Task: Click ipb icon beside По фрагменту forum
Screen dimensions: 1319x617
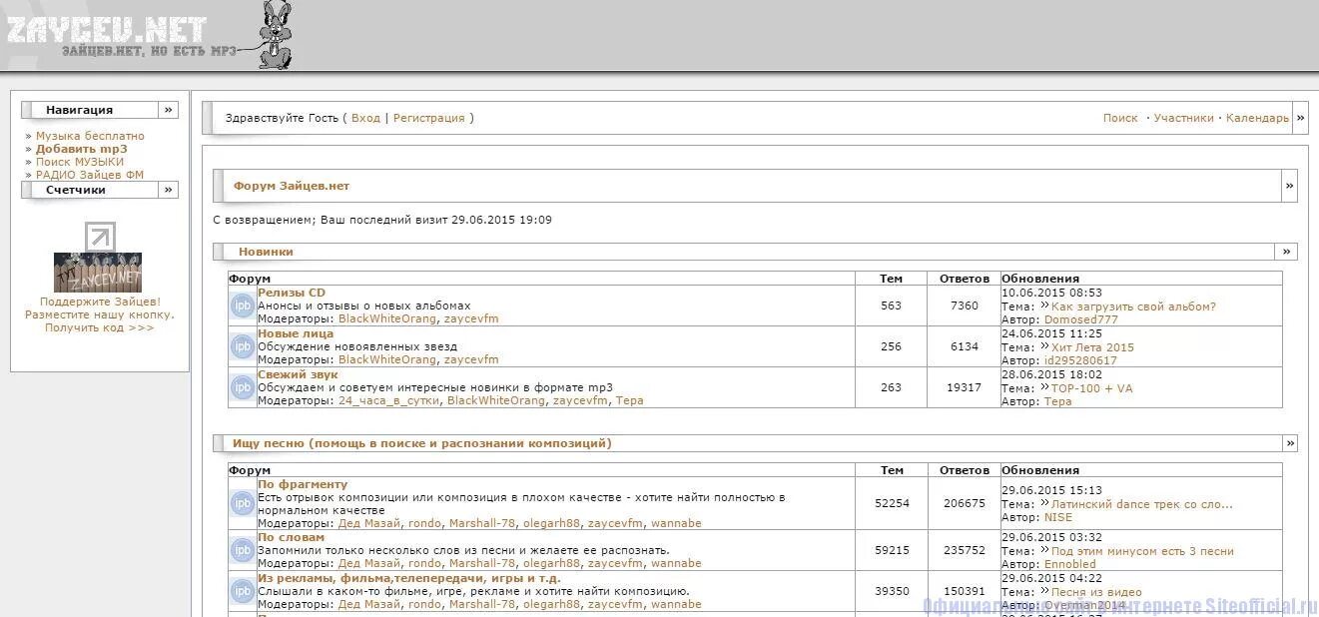Action: tap(243, 503)
